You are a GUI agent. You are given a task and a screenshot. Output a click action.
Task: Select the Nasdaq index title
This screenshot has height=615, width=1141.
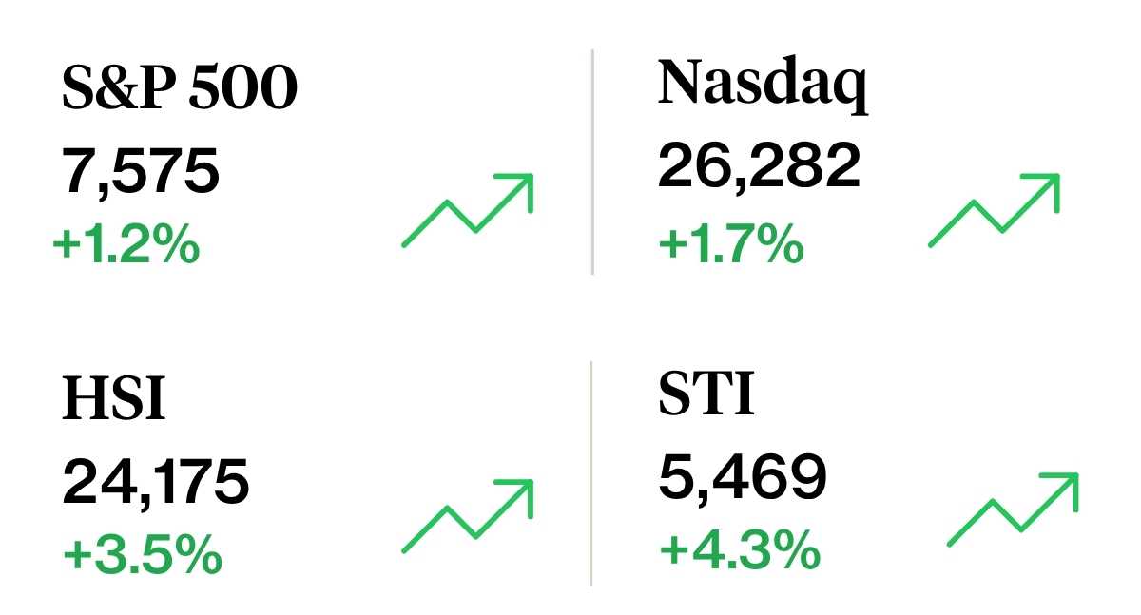click(763, 86)
